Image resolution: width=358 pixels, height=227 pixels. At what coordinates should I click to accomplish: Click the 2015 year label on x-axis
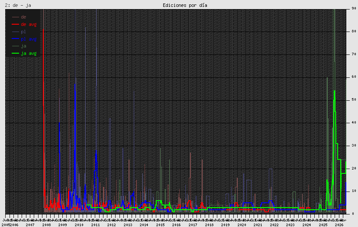[x=160, y=225]
